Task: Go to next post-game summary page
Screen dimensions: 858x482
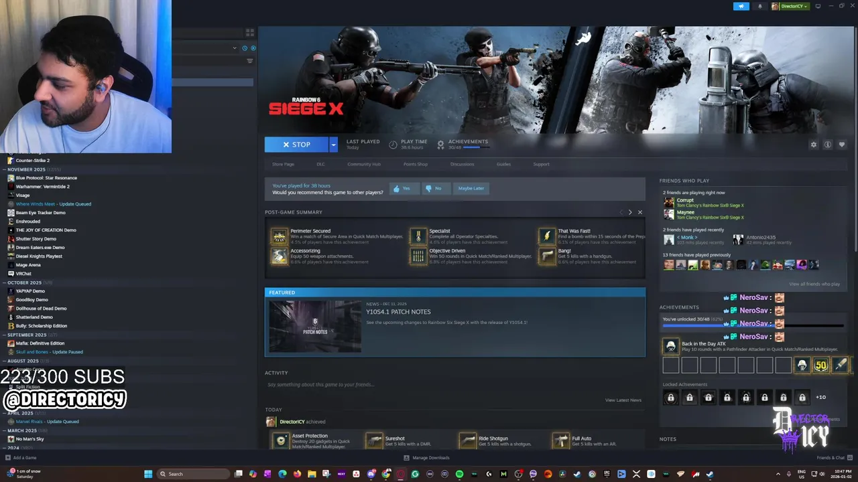Action: (x=630, y=212)
